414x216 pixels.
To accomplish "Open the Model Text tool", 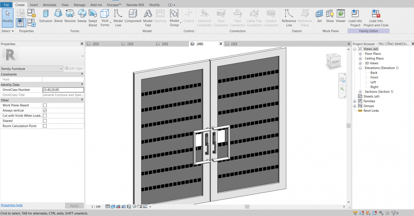I will coord(148,17).
